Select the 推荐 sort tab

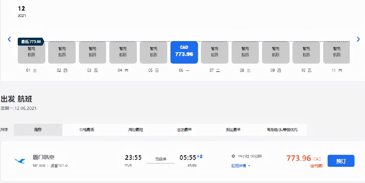(37, 129)
